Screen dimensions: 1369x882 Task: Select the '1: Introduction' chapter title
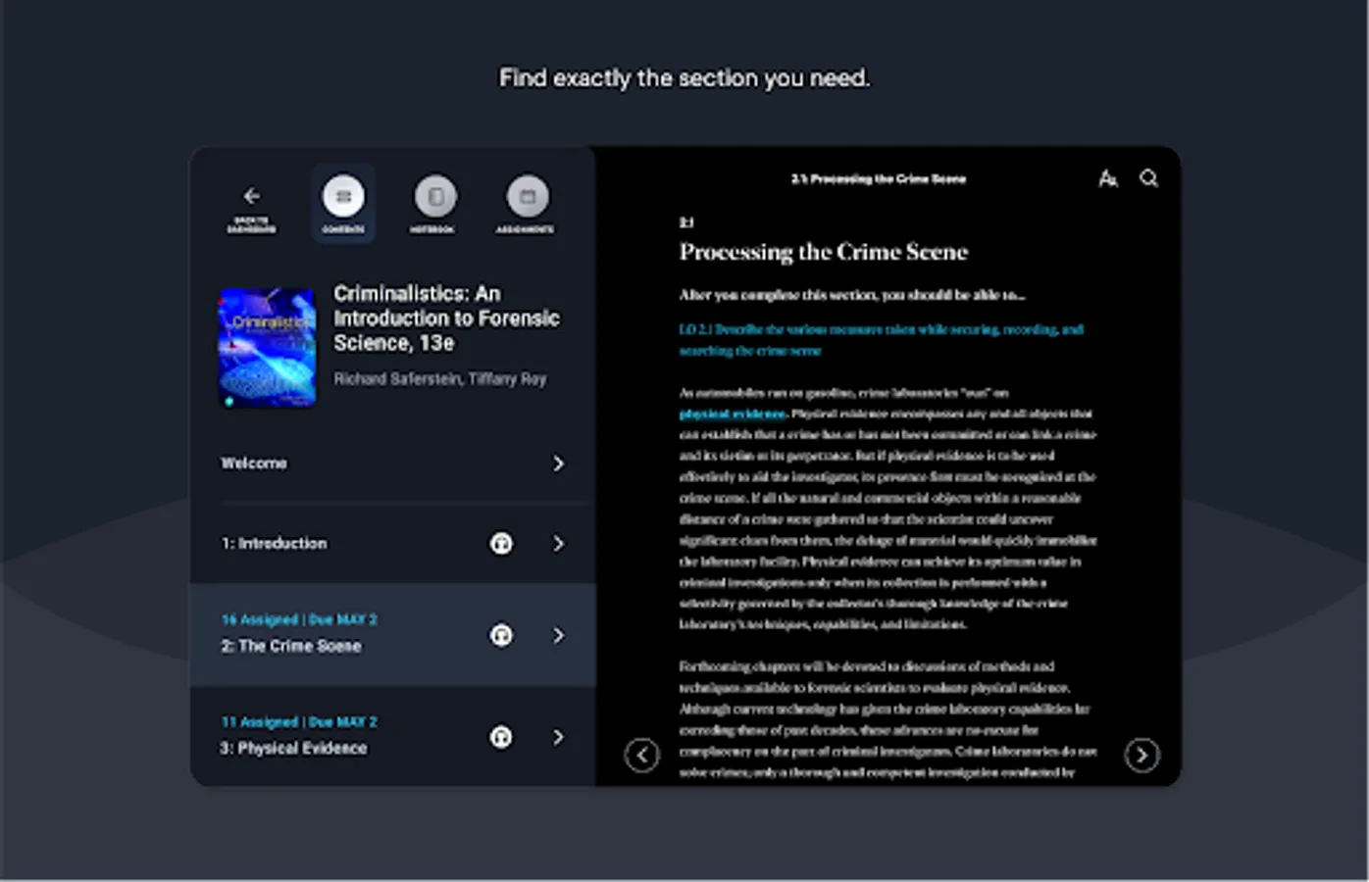pos(274,543)
